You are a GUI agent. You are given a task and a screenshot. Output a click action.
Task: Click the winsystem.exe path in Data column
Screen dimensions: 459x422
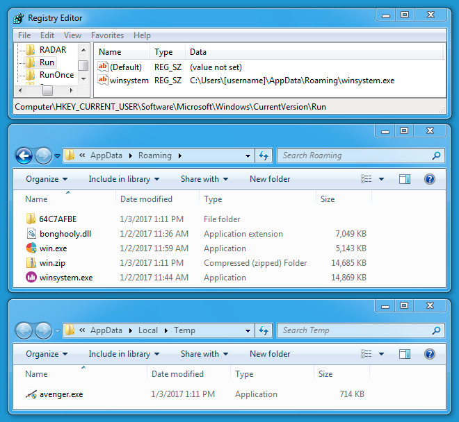[292, 81]
